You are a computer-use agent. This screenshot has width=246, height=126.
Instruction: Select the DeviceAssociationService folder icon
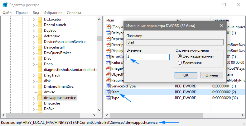click(x=40, y=42)
